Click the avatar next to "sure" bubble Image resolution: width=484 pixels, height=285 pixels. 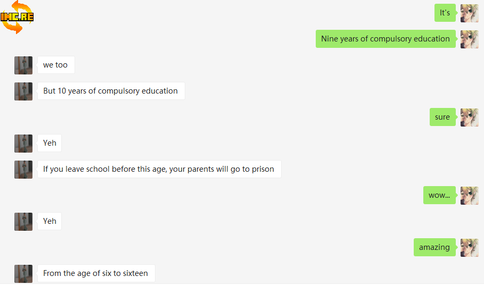coord(469,118)
